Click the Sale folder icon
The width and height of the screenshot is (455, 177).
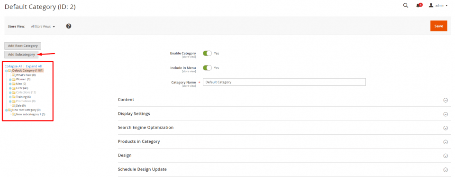click(x=14, y=105)
